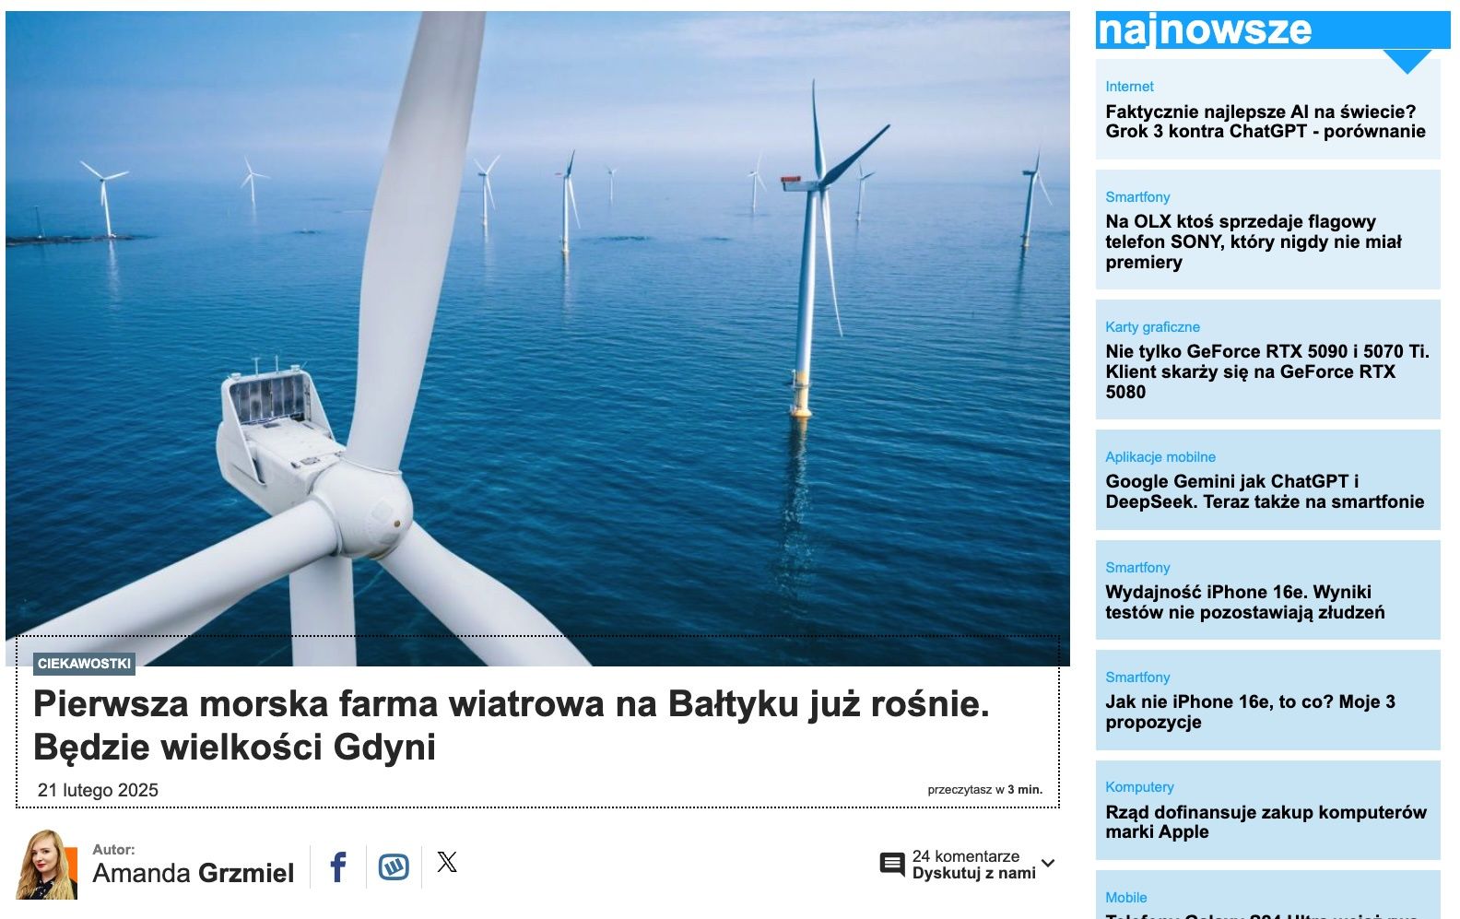
Task: Open comments speech bubble icon
Action: [x=892, y=865]
